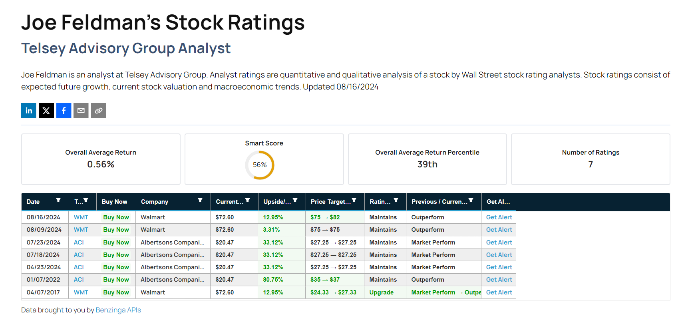Open ACI ticker in 07/18/2024 row
Viewport: 680px width, 328px height.
[79, 255]
